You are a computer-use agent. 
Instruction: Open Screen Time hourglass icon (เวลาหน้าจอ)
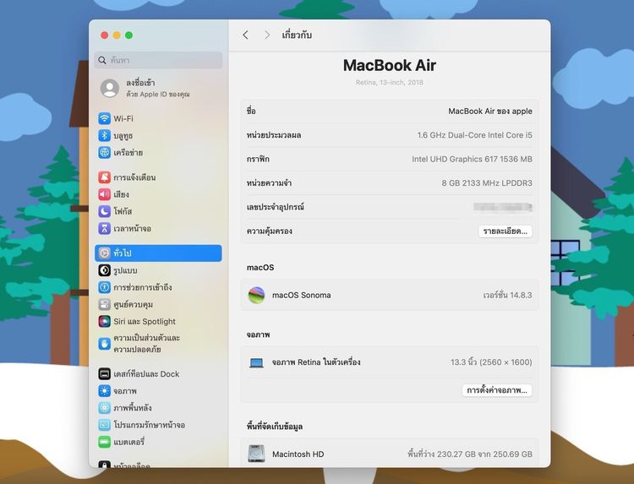(x=104, y=228)
